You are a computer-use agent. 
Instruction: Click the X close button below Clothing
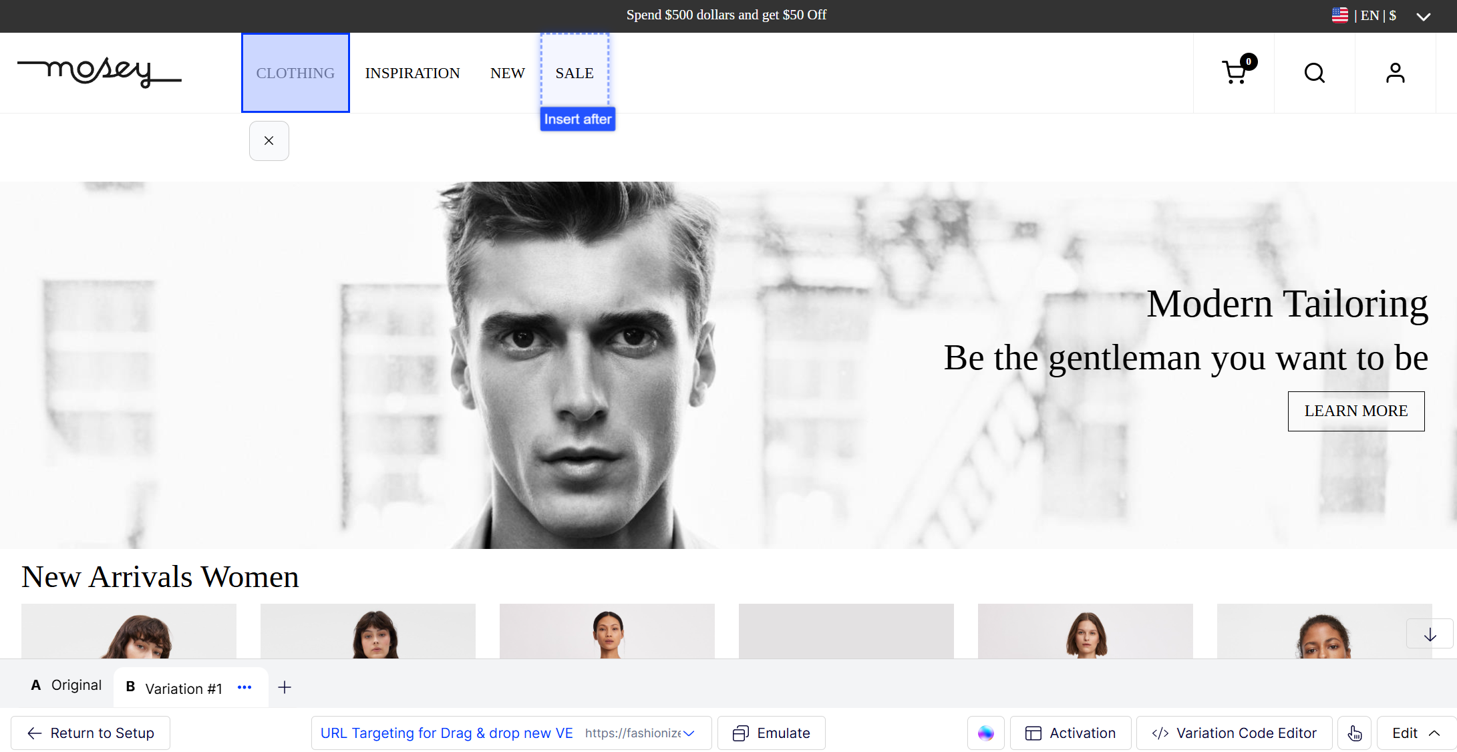click(269, 141)
